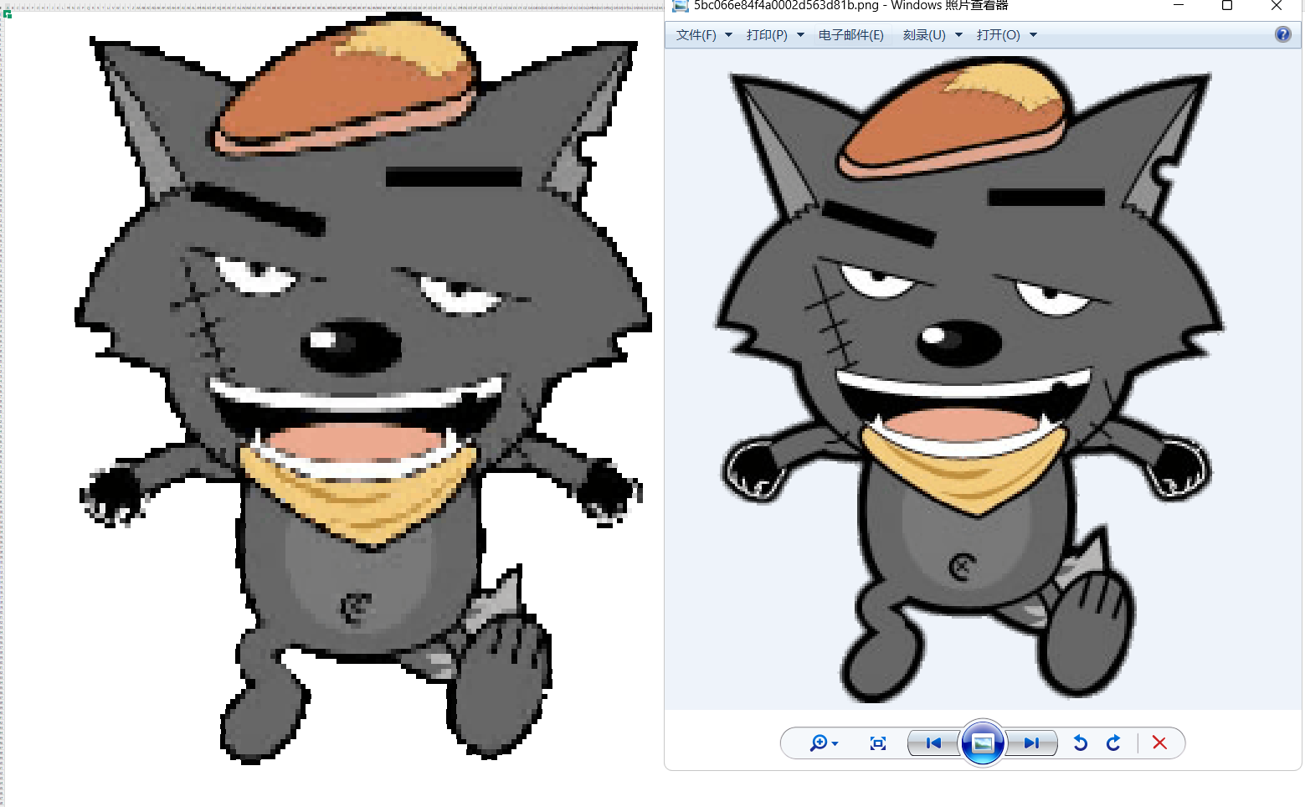Open the 电子邮件(E) menu

point(850,34)
